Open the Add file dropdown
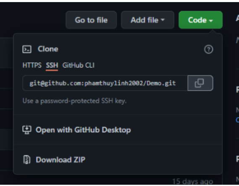The image size is (239, 186). coord(147,20)
